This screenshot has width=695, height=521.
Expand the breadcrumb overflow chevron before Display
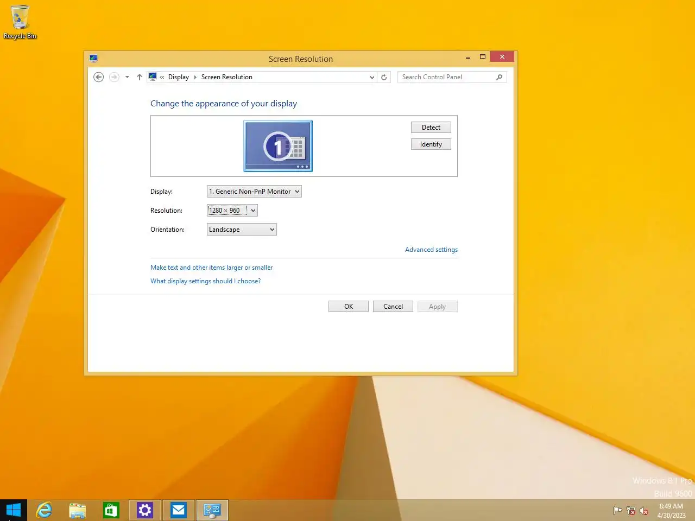coord(162,77)
